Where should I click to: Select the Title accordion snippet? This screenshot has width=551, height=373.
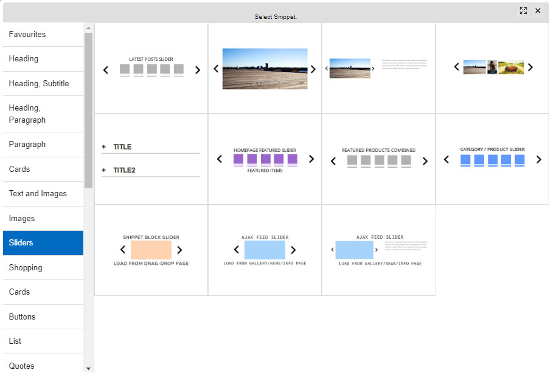tap(151, 159)
